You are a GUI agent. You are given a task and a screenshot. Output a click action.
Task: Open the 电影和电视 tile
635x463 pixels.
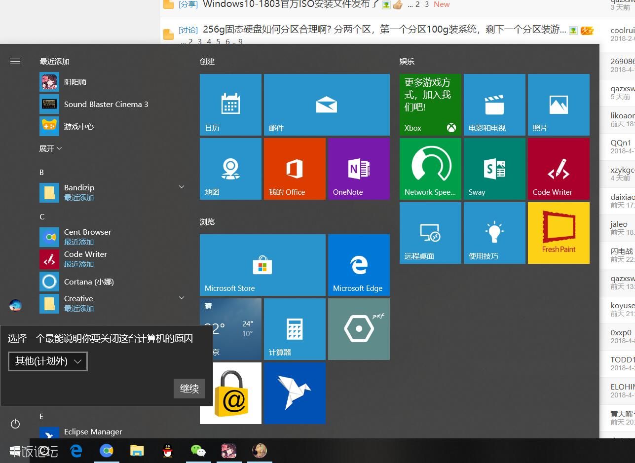[x=494, y=105]
